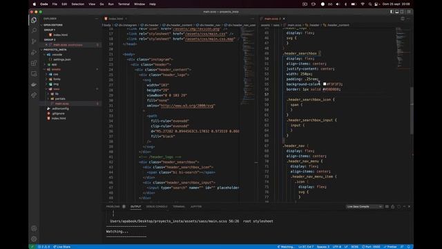Click Watching Sass status bar item

coord(285,247)
